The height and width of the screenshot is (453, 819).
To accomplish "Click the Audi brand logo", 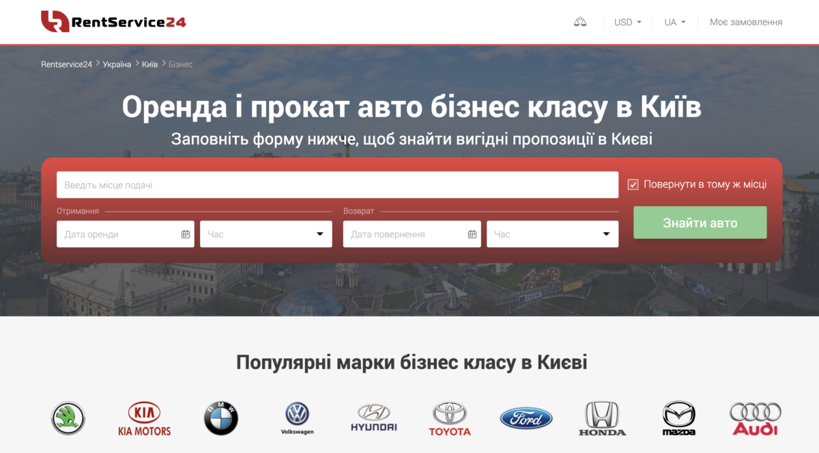I will click(x=755, y=418).
